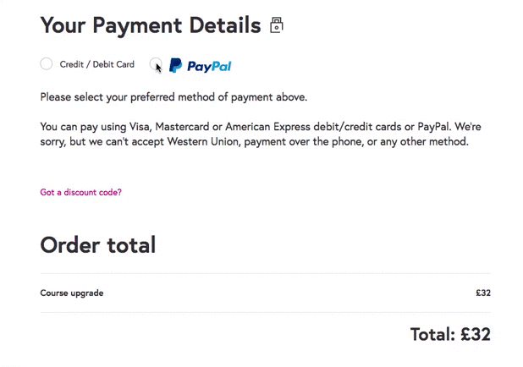The image size is (523, 367).
Task: Click the "Course upgrade" line item
Action: [72, 293]
